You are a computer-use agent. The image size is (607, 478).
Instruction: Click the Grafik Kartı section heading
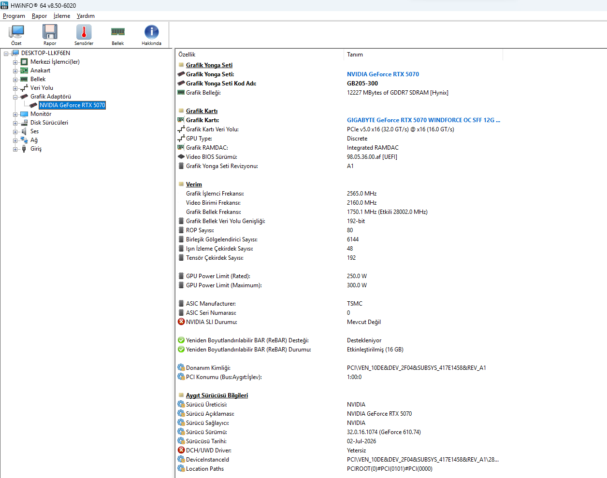[202, 111]
